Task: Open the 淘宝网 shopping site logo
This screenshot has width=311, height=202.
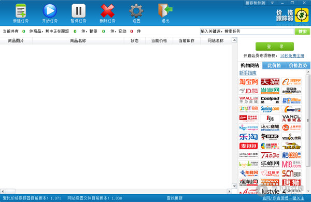Action: (x=248, y=82)
